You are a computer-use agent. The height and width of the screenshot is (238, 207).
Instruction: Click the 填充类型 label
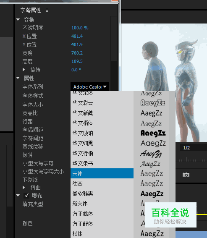(x=33, y=204)
